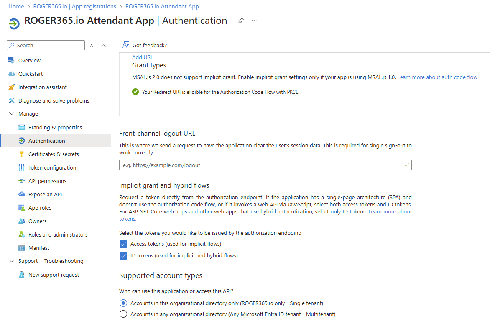
Task: Uncheck the Access tokens checkbox
Action: [123, 244]
